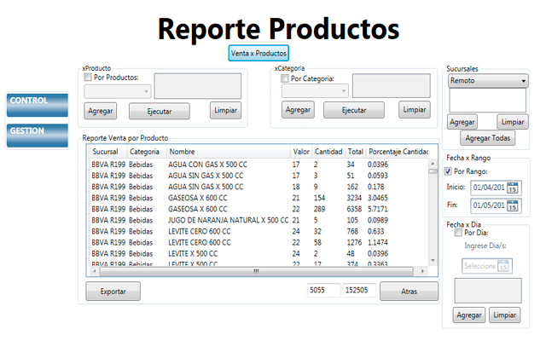Sort by the Total column header
This screenshot has height=341, width=546.
click(x=356, y=152)
